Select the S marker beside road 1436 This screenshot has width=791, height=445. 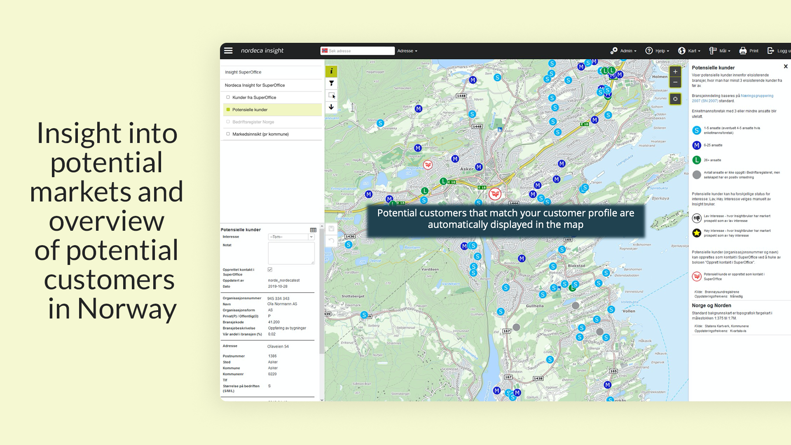click(x=349, y=245)
